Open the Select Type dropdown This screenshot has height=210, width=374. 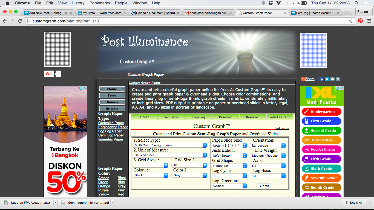coord(170,145)
